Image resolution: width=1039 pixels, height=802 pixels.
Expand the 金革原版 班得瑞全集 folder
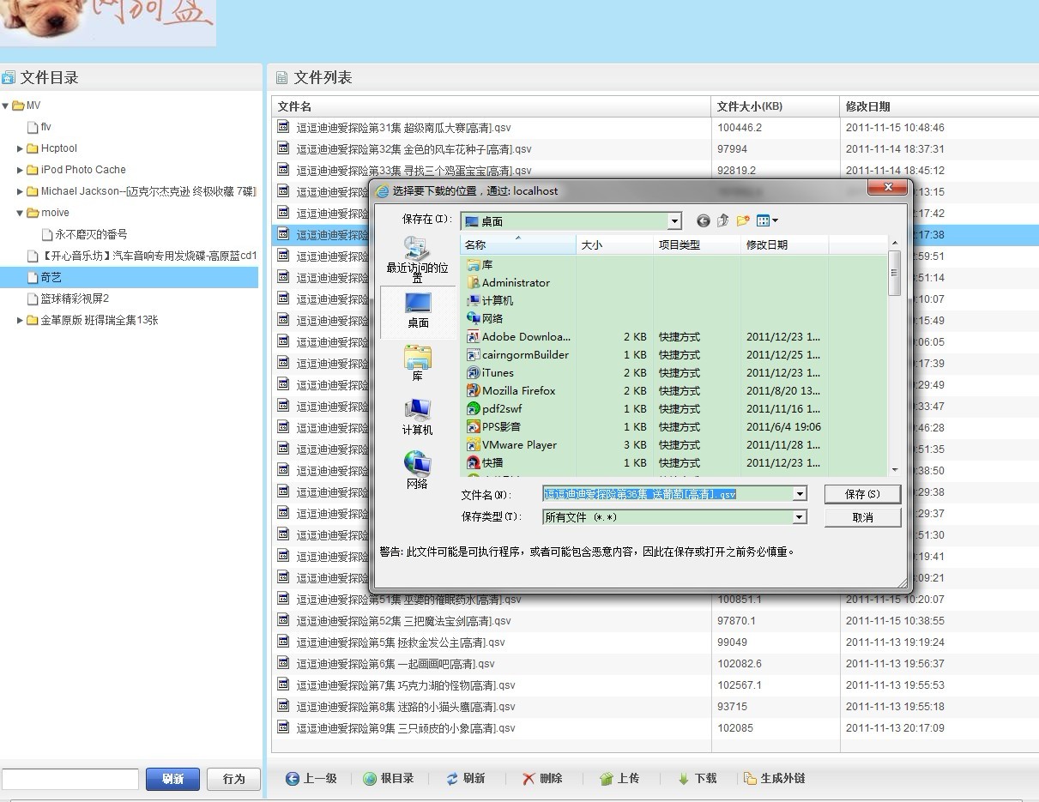[21, 321]
